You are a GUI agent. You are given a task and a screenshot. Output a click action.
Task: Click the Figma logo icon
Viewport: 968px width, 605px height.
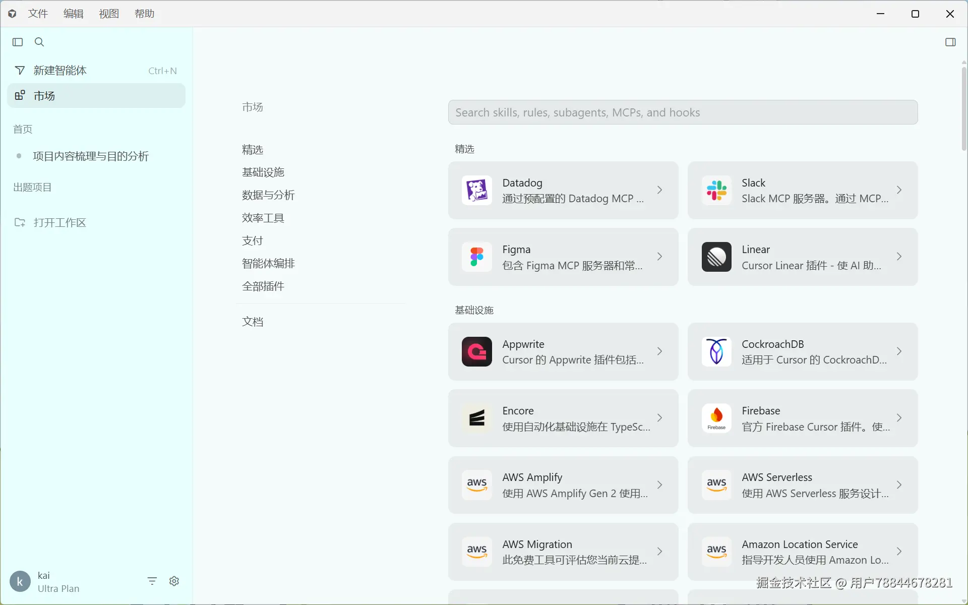tap(476, 257)
